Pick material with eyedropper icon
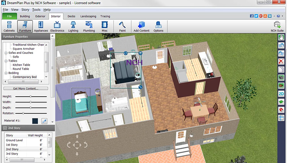The image size is (287, 163). click(44, 121)
